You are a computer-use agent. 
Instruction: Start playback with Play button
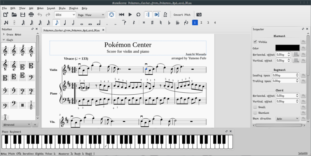130,14
